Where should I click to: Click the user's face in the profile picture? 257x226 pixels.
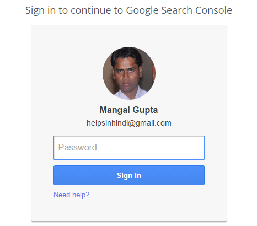tap(127, 76)
